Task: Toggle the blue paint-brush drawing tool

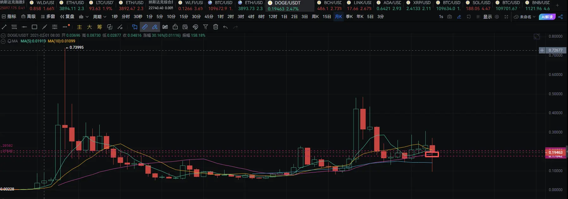Action: [155, 27]
